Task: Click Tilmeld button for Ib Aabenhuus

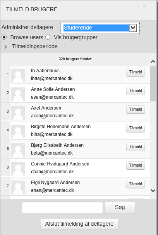Action: click(136, 72)
